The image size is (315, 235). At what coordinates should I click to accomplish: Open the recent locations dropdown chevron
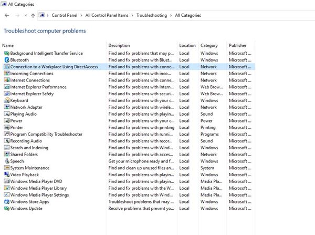tap(25, 16)
